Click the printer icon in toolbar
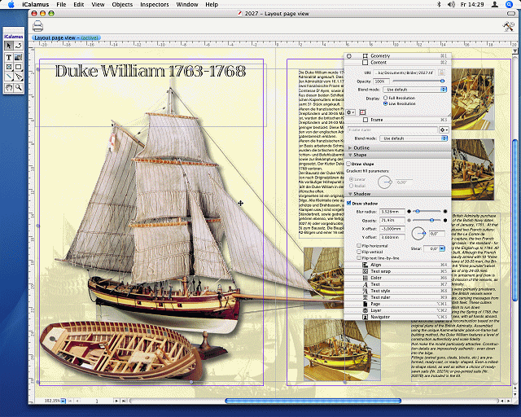 pos(37,26)
